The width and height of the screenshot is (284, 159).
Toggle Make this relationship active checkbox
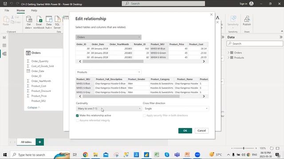point(77,116)
